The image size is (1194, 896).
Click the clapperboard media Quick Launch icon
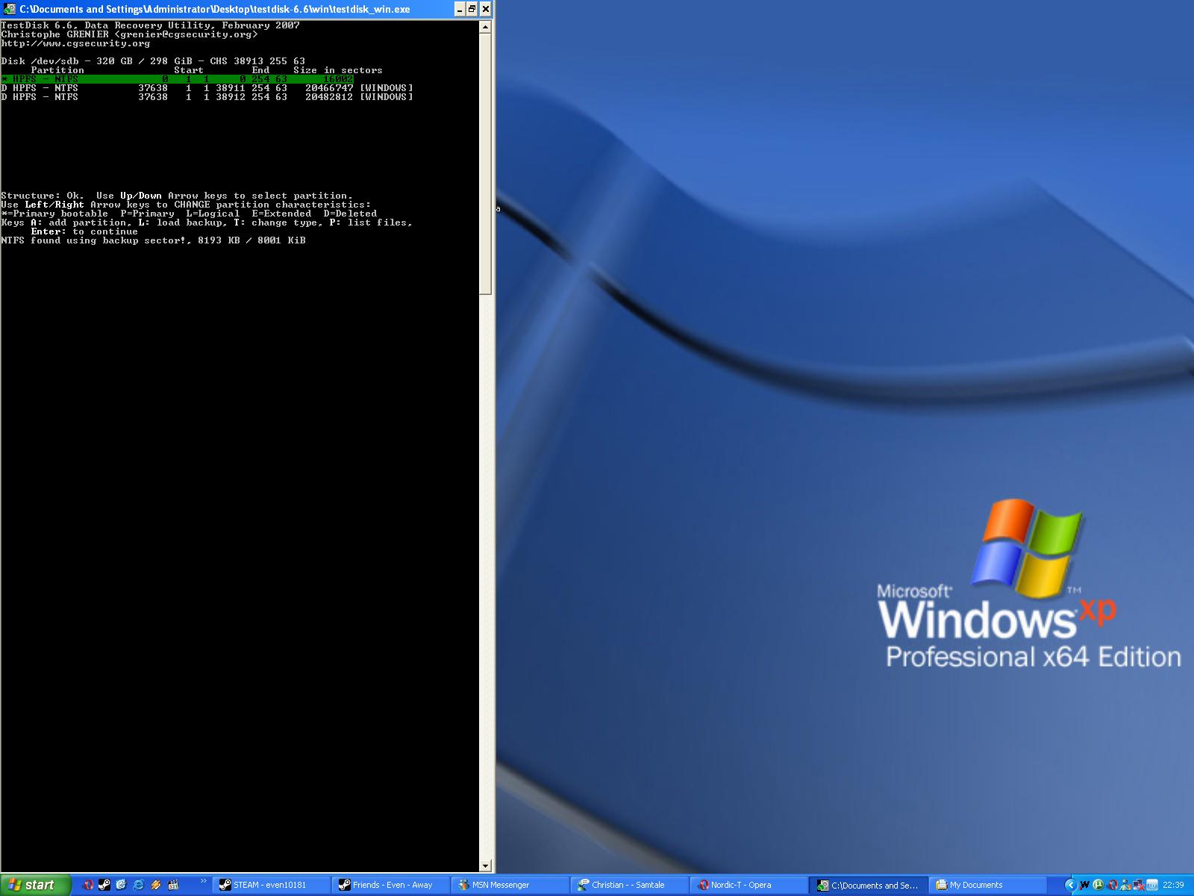[x=173, y=885]
